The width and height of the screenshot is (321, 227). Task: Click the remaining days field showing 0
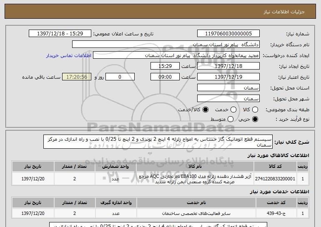tap(120, 77)
